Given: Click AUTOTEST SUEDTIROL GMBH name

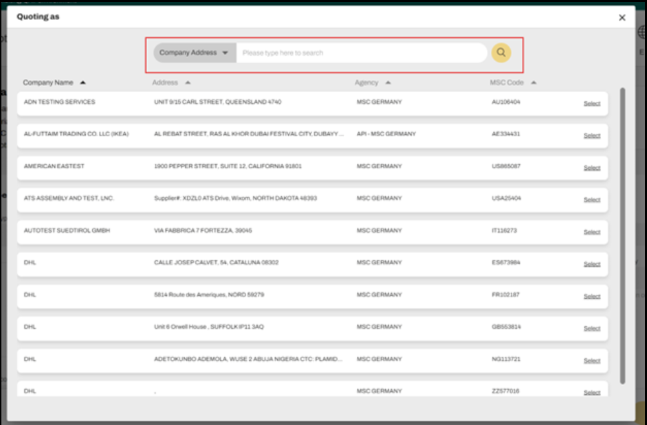Looking at the screenshot, I should (67, 230).
